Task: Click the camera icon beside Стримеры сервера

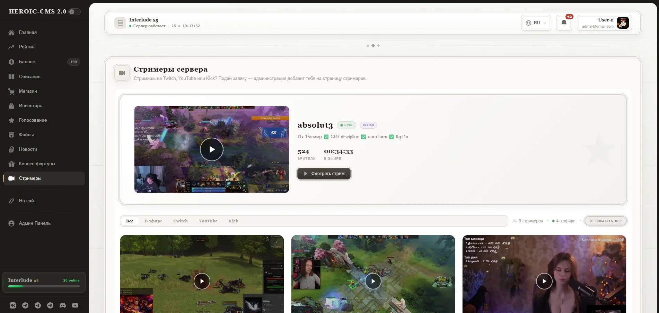Action: [x=122, y=73]
